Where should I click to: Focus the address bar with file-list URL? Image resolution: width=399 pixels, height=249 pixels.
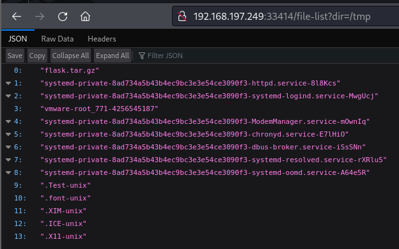[x=285, y=17]
